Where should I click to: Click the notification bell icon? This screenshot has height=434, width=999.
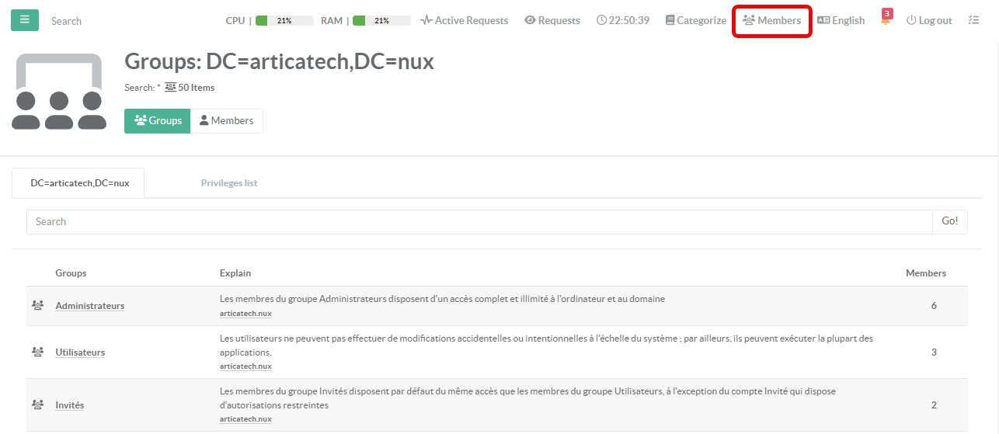(886, 20)
